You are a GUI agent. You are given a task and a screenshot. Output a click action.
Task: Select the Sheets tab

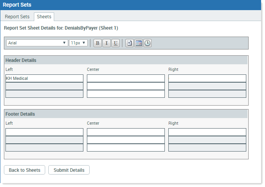(x=44, y=16)
